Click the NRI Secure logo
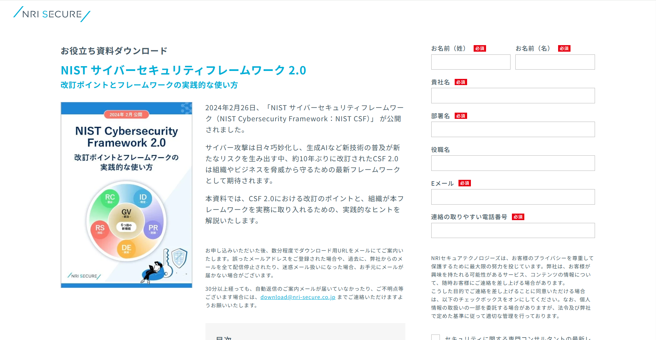This screenshot has height=340, width=656. [x=52, y=14]
